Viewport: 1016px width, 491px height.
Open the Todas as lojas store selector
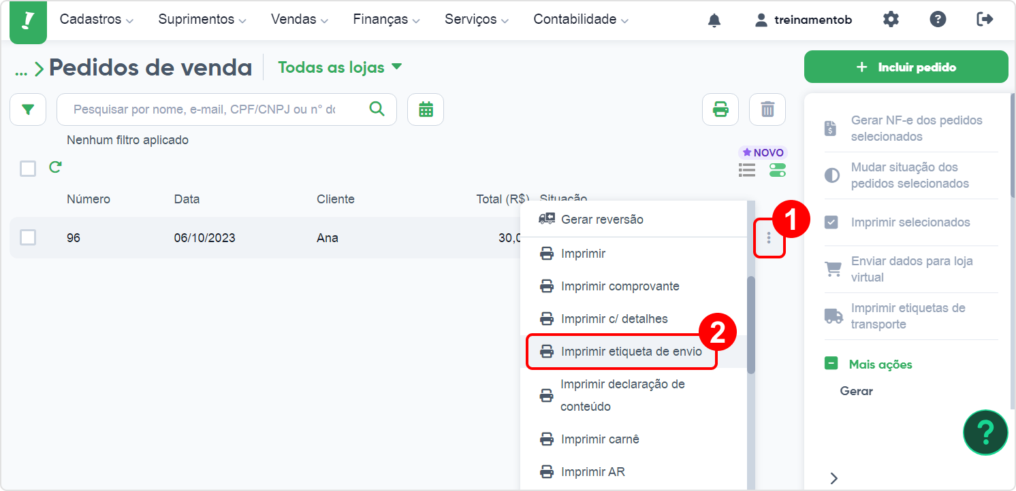340,67
